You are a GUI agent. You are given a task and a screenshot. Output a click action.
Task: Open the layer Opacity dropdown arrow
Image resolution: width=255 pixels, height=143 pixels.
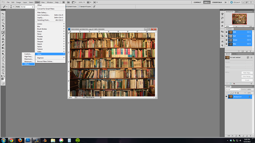[253, 89]
